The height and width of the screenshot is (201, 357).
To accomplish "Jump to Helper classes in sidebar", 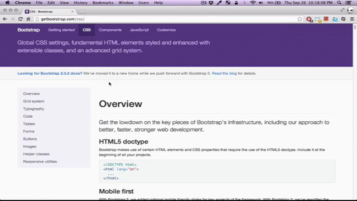I will [x=36, y=154].
